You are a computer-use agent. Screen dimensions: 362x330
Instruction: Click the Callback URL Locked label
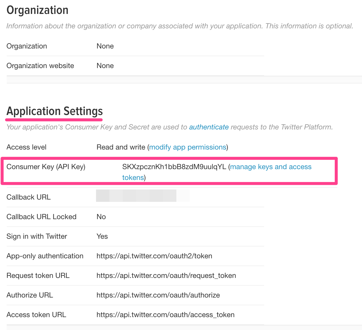tap(41, 217)
